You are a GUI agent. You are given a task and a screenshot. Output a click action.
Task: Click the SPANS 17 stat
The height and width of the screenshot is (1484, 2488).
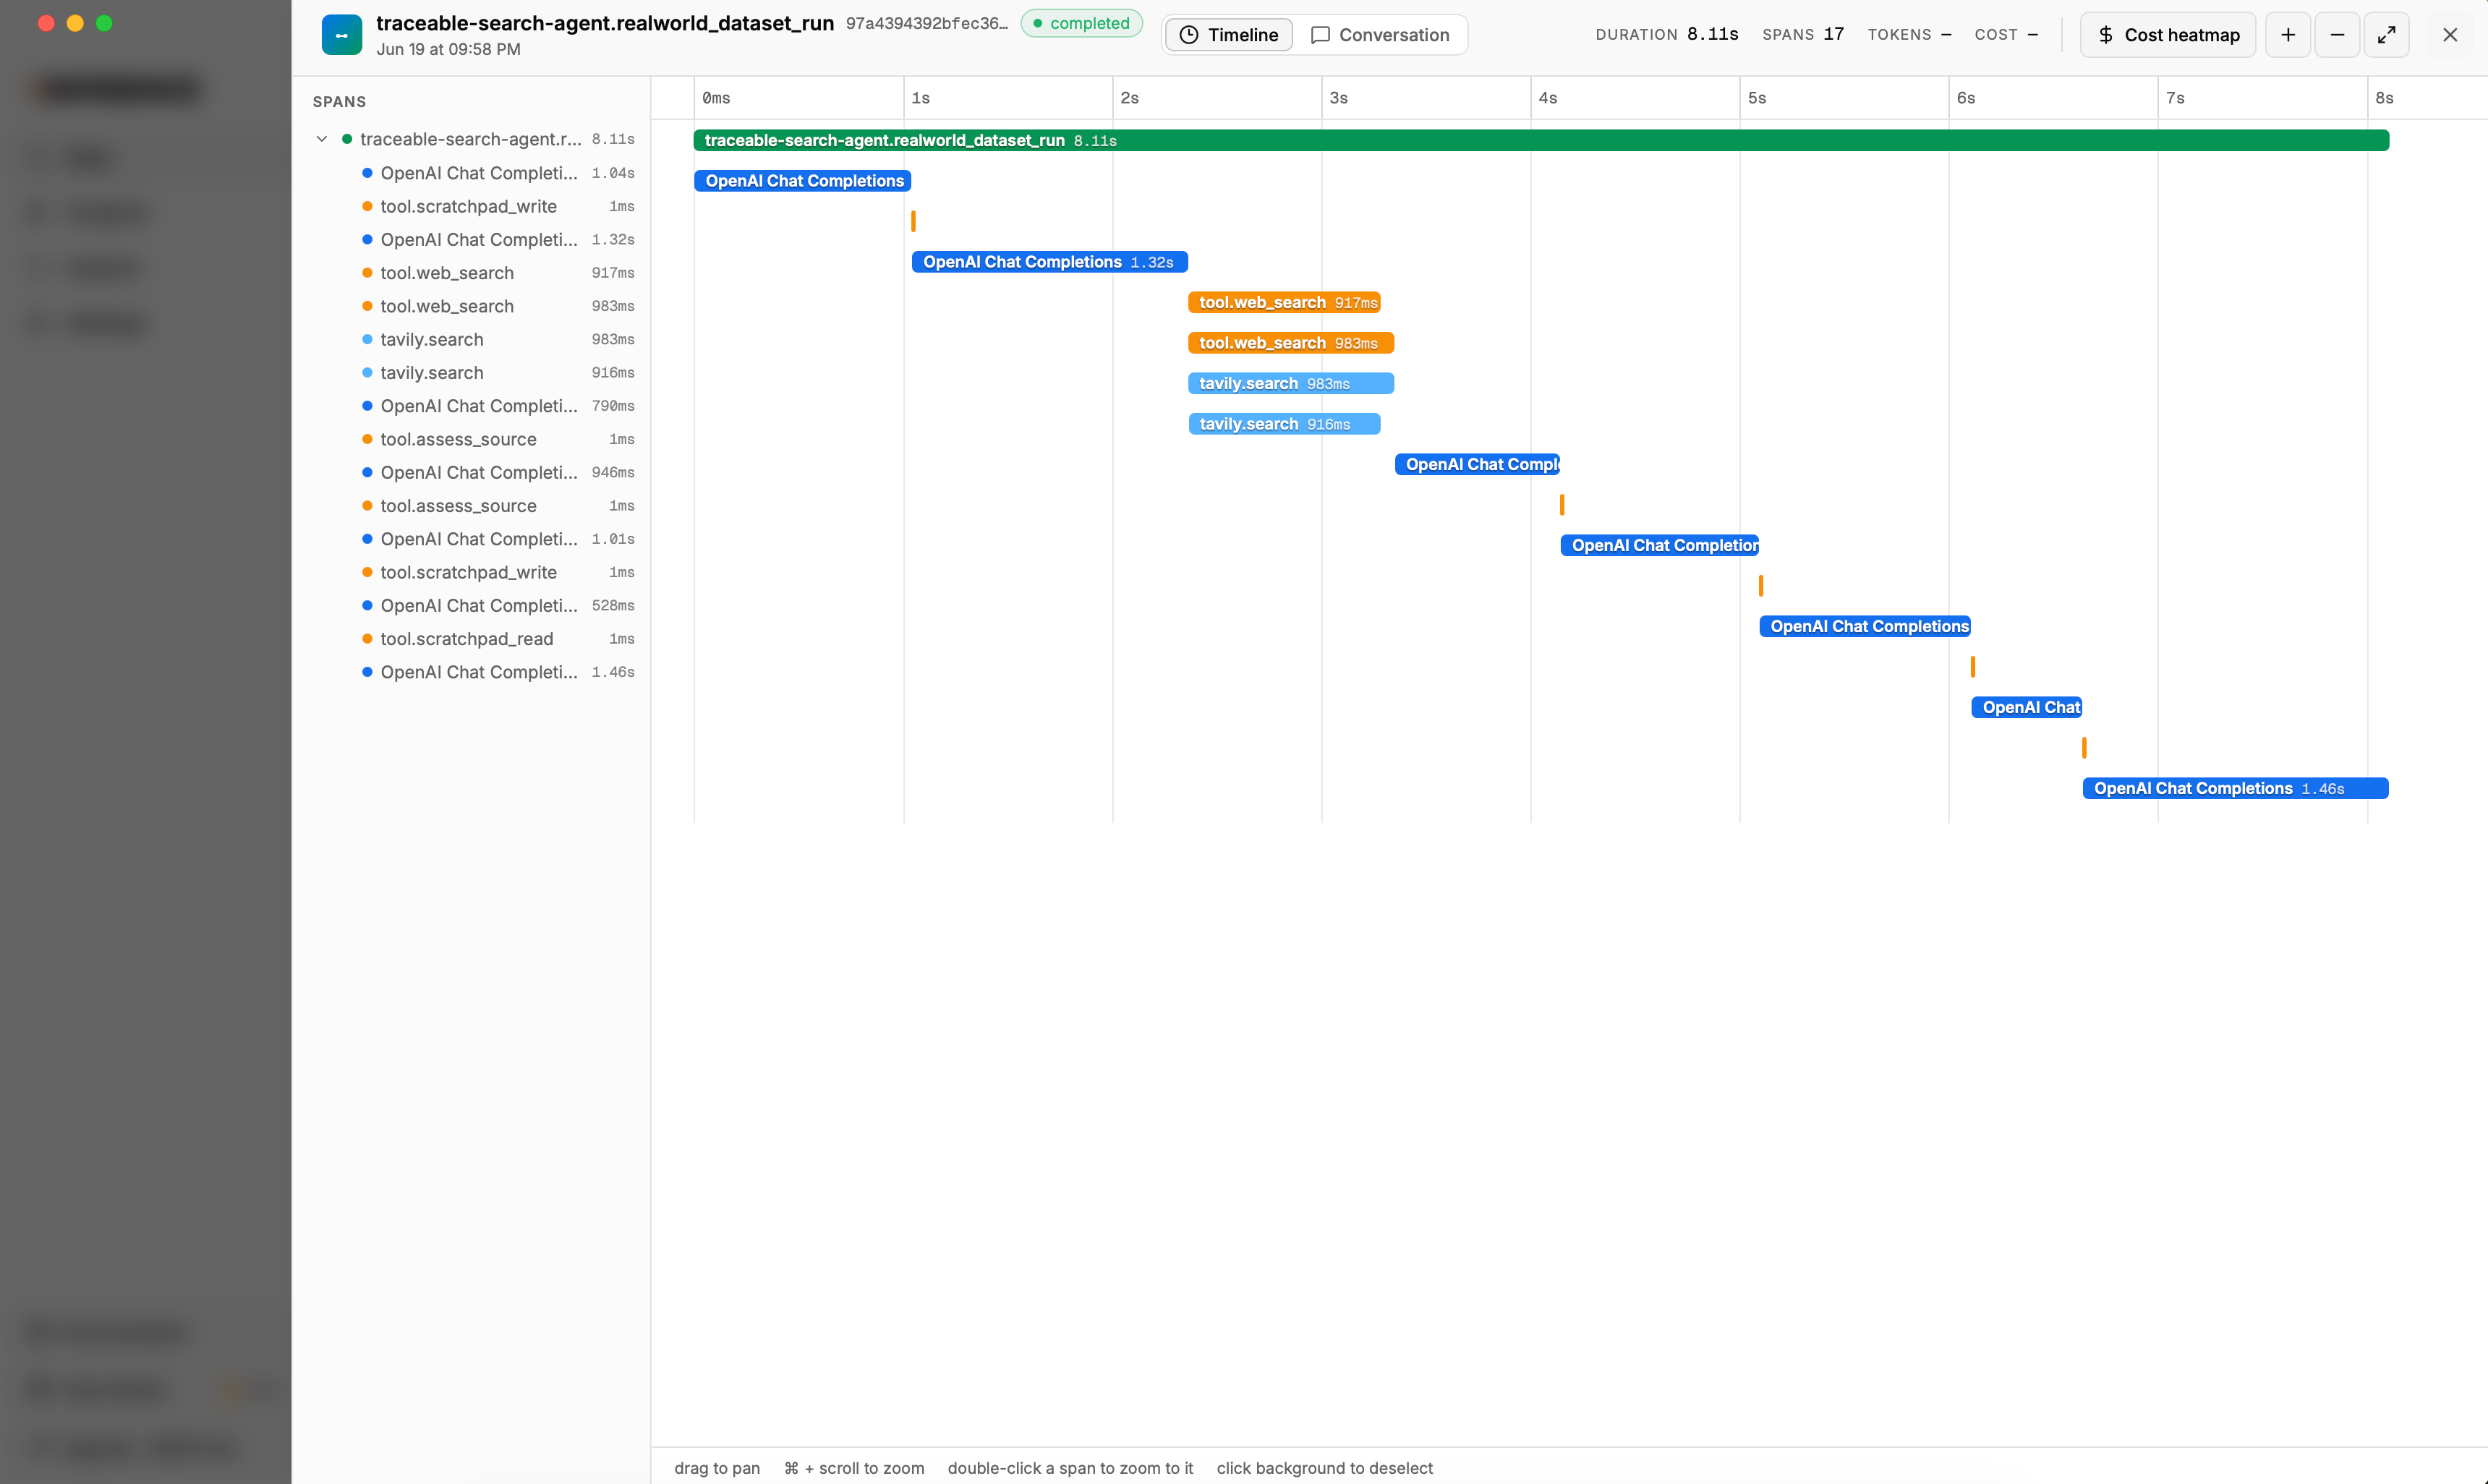(1802, 34)
